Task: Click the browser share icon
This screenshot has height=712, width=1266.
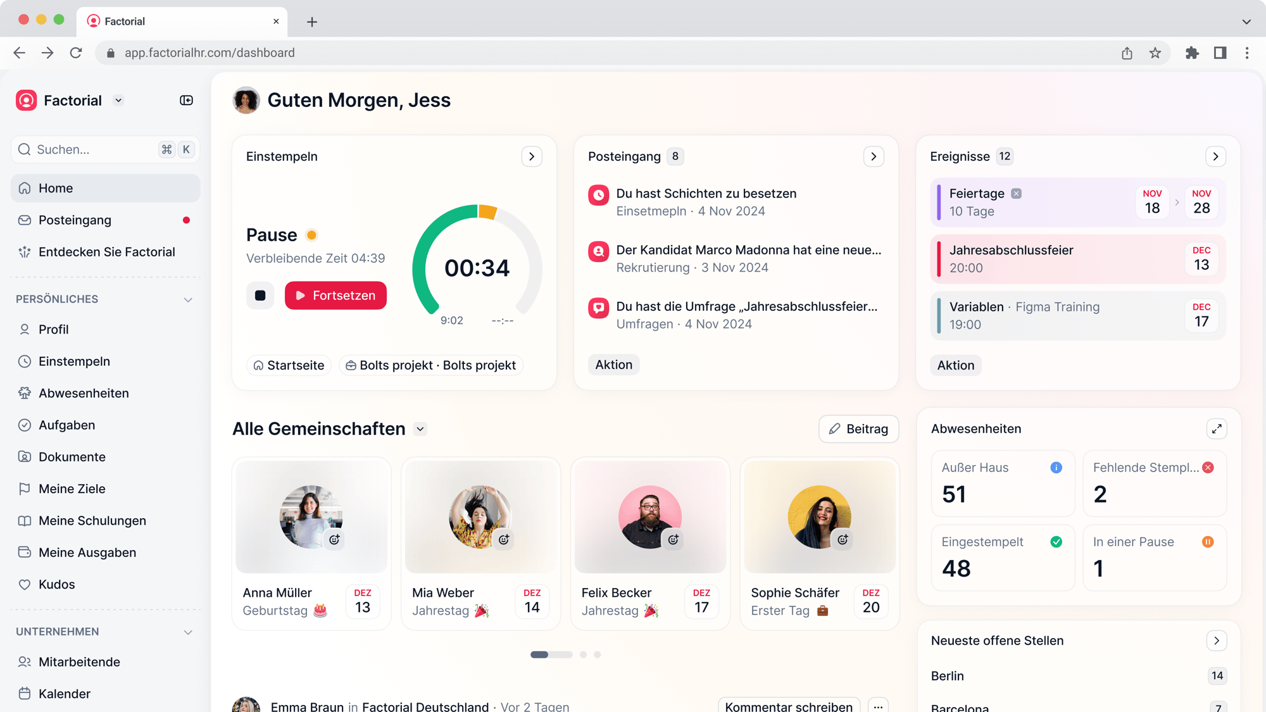Action: 1127,53
